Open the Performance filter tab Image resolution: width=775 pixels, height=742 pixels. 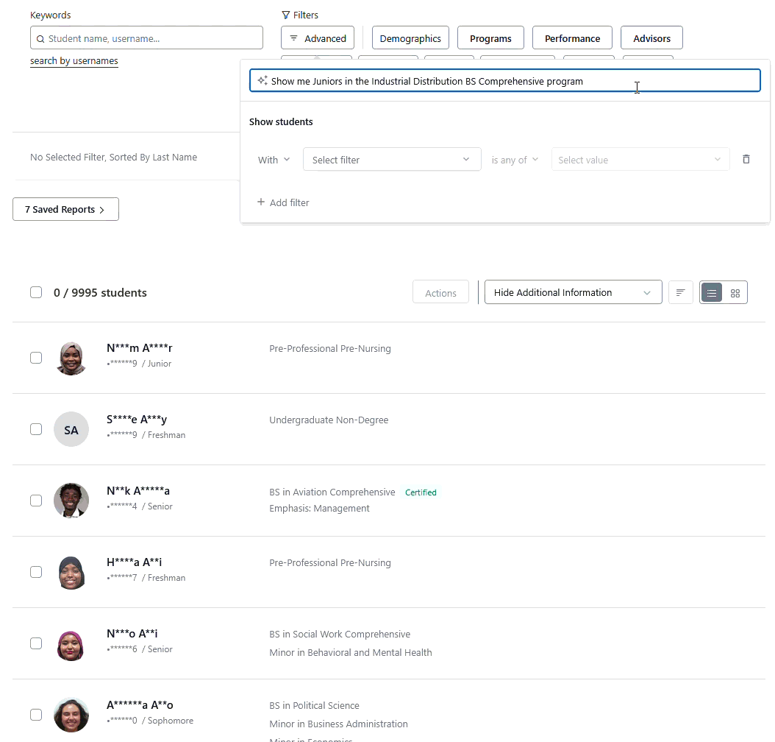(x=572, y=38)
